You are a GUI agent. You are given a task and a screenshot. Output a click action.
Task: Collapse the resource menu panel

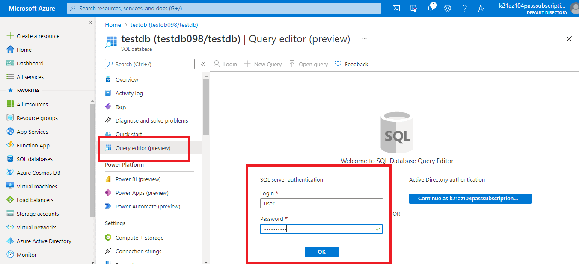202,63
